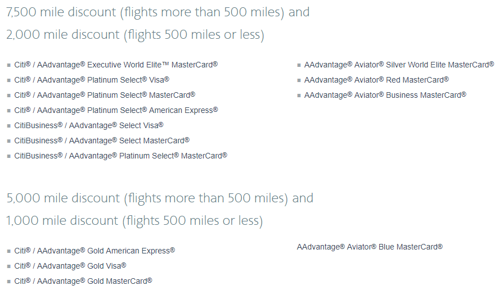499x290 pixels.
Task: Select AAdvantage Aviator Red MasterCard entry
Action: click(x=376, y=80)
